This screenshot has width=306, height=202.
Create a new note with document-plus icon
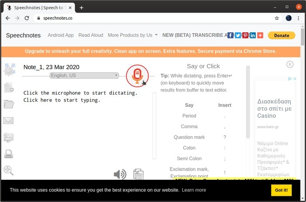(9, 87)
